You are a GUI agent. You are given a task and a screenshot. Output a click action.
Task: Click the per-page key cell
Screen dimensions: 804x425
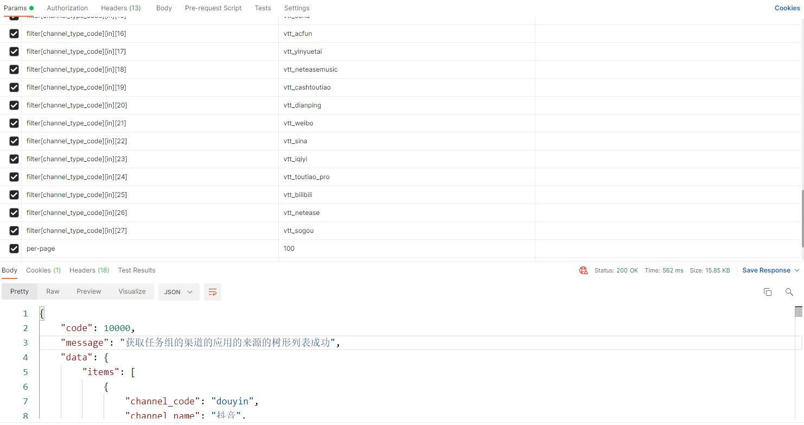(x=150, y=249)
